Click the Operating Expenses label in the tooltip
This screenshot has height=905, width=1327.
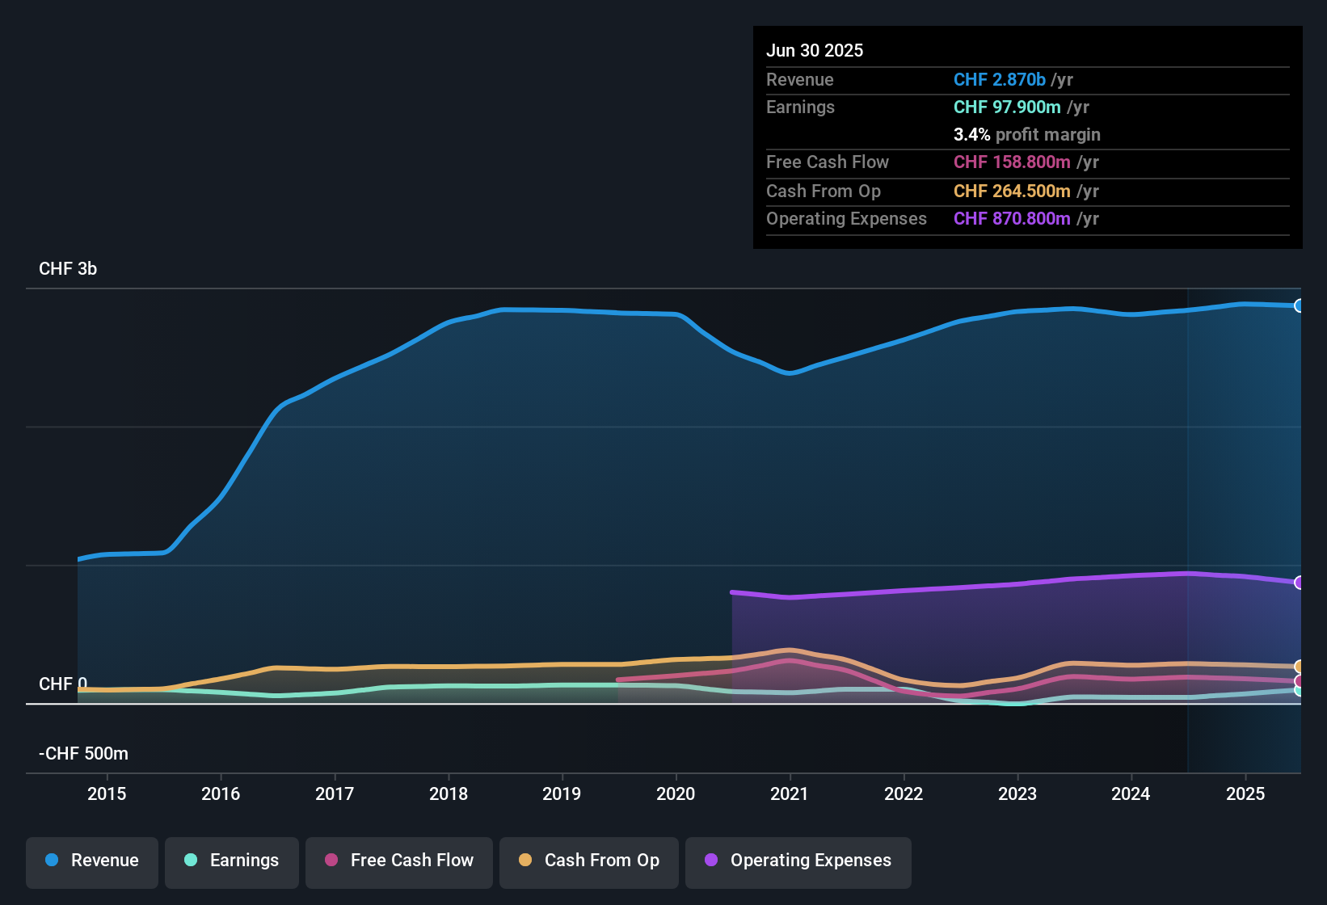pos(846,218)
